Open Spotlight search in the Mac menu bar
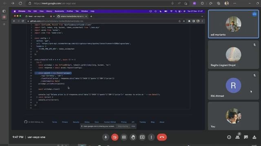This screenshot has height=146, width=261. pyautogui.click(x=176, y=11)
